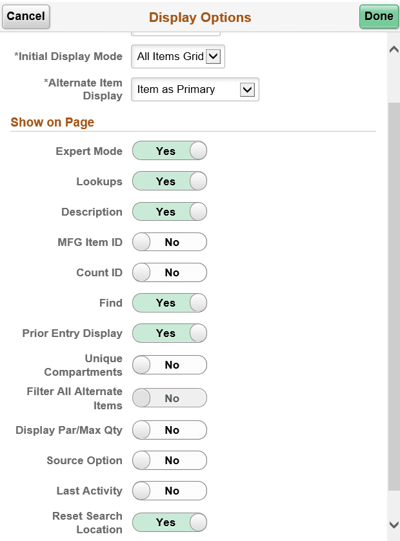
Task: Click the scrollbar up arrow
Action: point(393,48)
